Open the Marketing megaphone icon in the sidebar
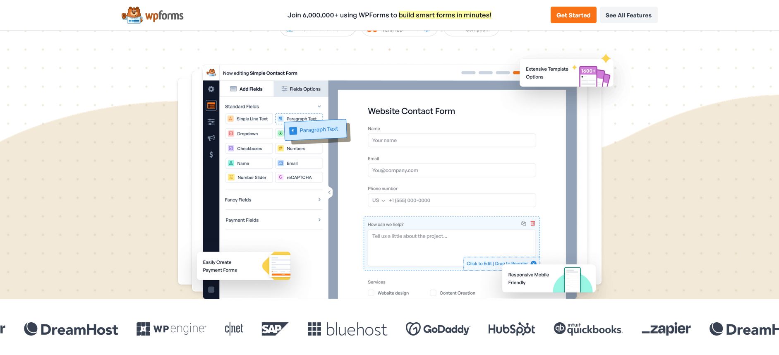779x355 pixels. click(x=211, y=138)
